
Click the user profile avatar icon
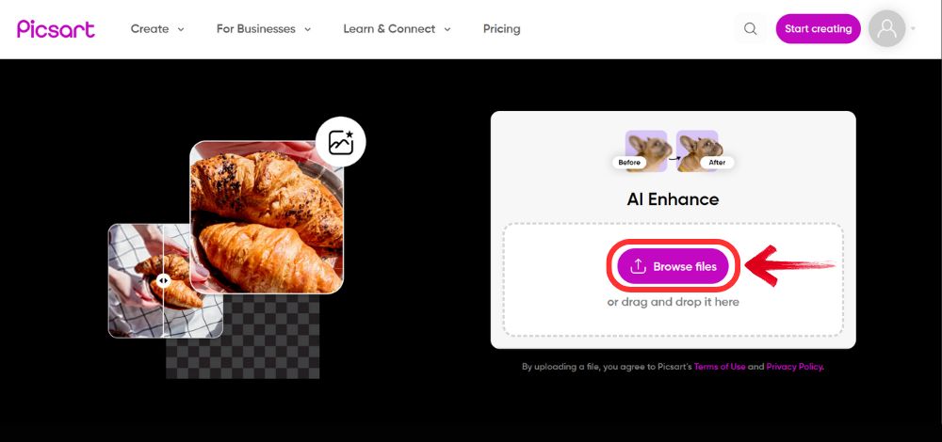886,29
